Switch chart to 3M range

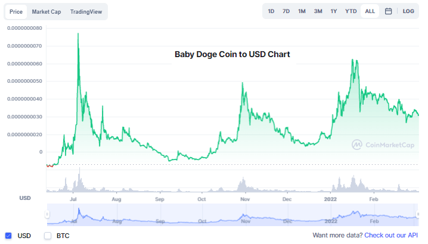click(x=318, y=11)
